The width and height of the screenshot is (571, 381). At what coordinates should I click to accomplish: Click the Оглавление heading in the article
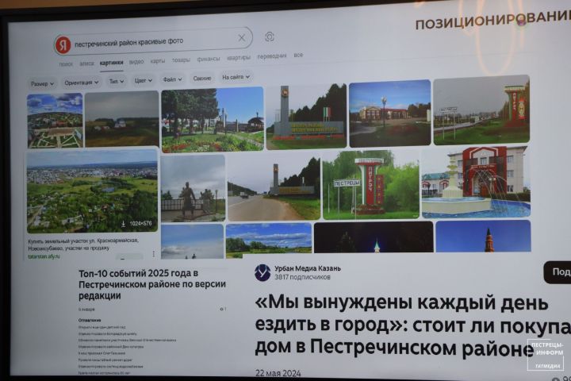coord(90,320)
